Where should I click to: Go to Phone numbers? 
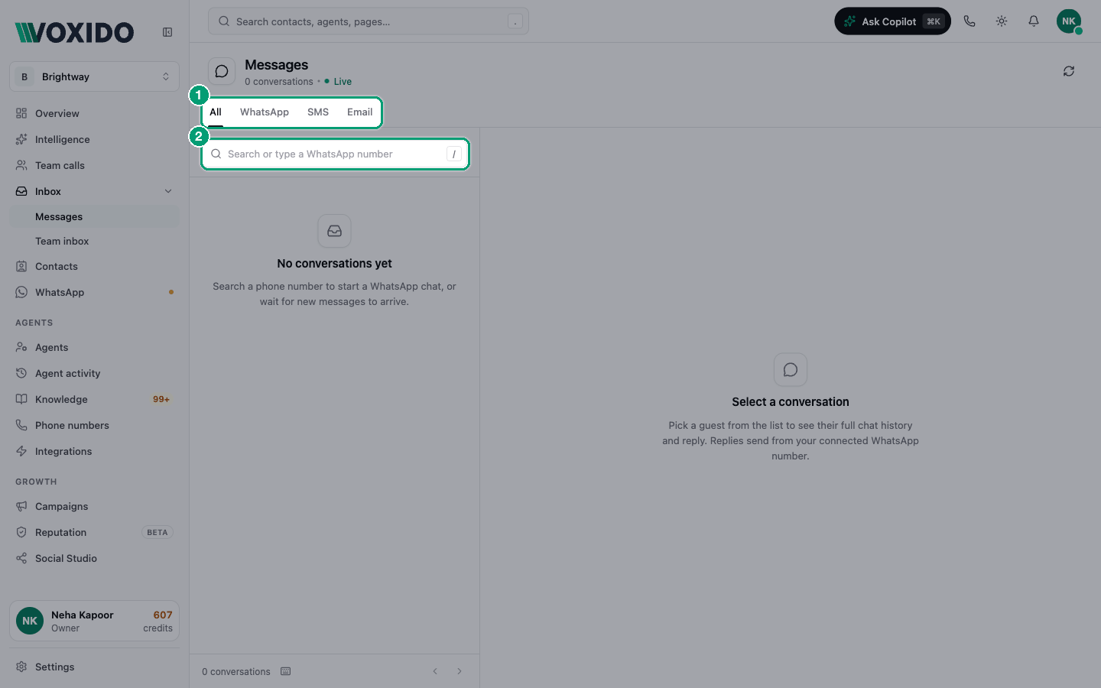94,425
